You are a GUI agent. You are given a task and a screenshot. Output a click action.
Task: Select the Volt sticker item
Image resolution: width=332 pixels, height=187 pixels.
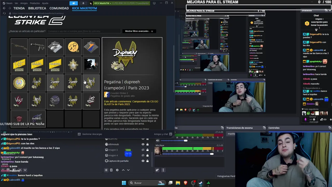pyautogui.click(x=19, y=101)
